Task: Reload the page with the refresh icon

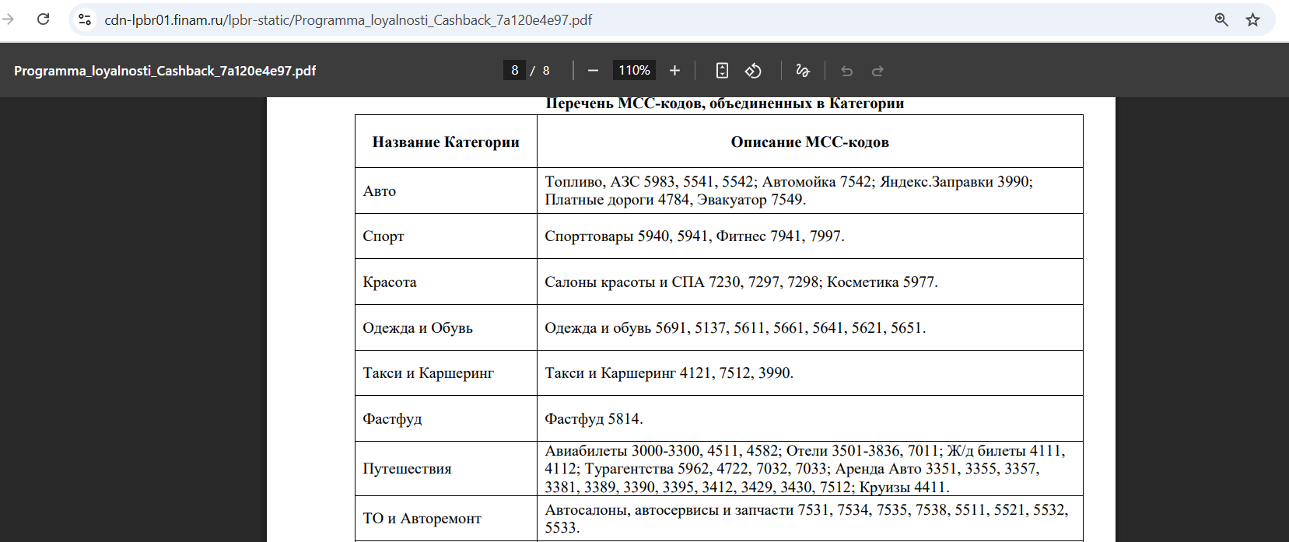Action: [x=44, y=19]
